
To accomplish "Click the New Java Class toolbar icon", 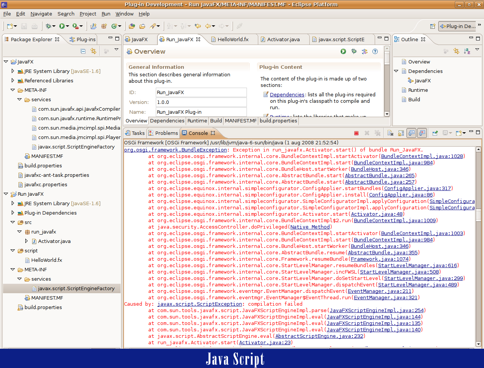I will [x=114, y=26].
